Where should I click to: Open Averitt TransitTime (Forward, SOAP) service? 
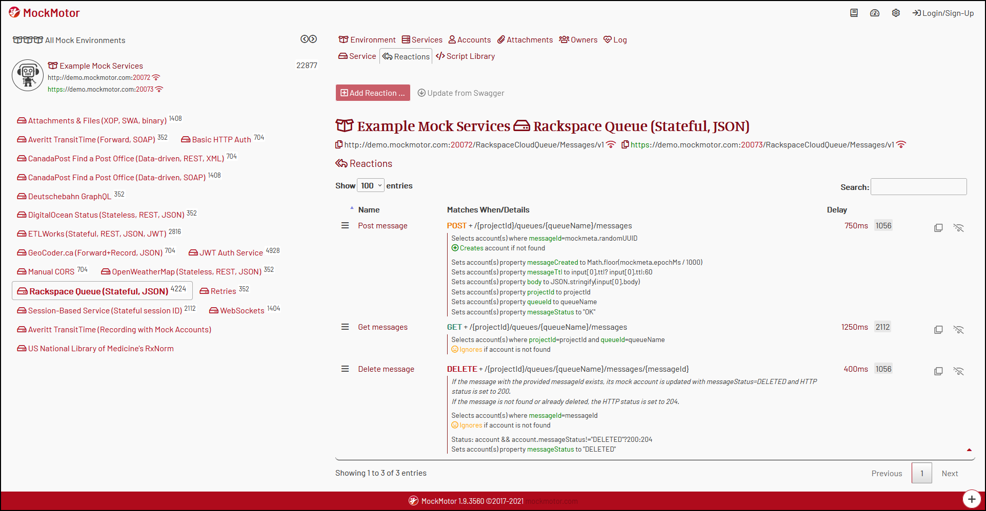86,139
